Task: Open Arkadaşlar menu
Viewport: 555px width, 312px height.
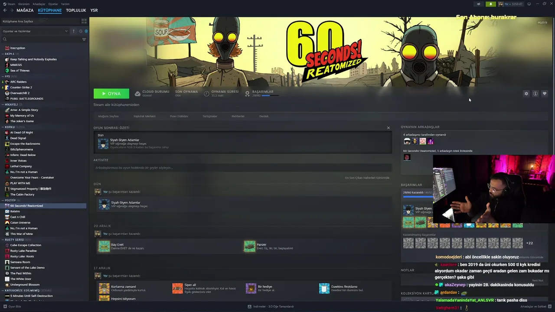Action: pyautogui.click(x=39, y=4)
